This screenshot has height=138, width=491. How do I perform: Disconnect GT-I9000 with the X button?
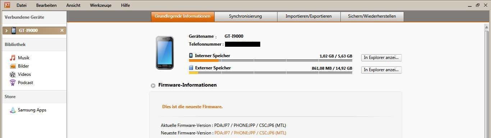pyautogui.click(x=62, y=31)
